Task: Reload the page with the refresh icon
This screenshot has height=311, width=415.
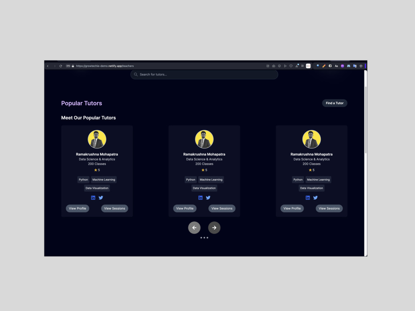Action: pos(61,66)
